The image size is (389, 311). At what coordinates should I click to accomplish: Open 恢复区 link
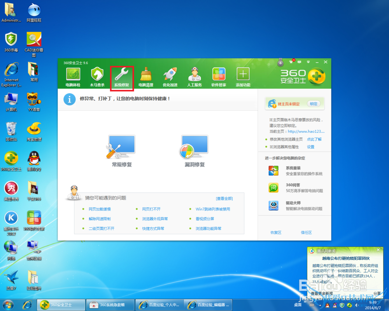pos(276,232)
